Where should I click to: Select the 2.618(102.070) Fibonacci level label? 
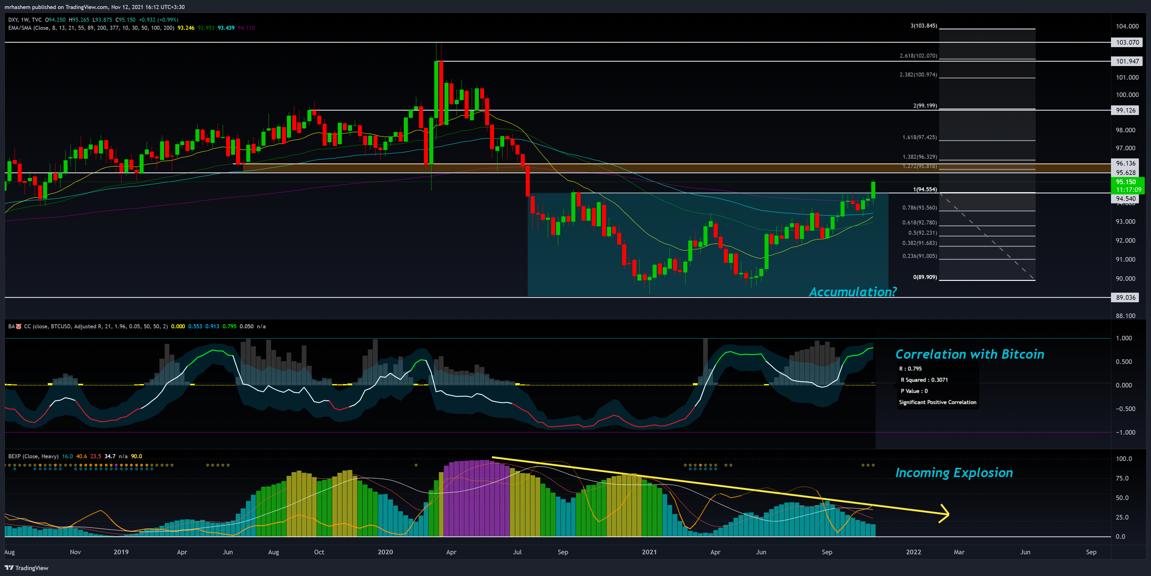tap(918, 56)
